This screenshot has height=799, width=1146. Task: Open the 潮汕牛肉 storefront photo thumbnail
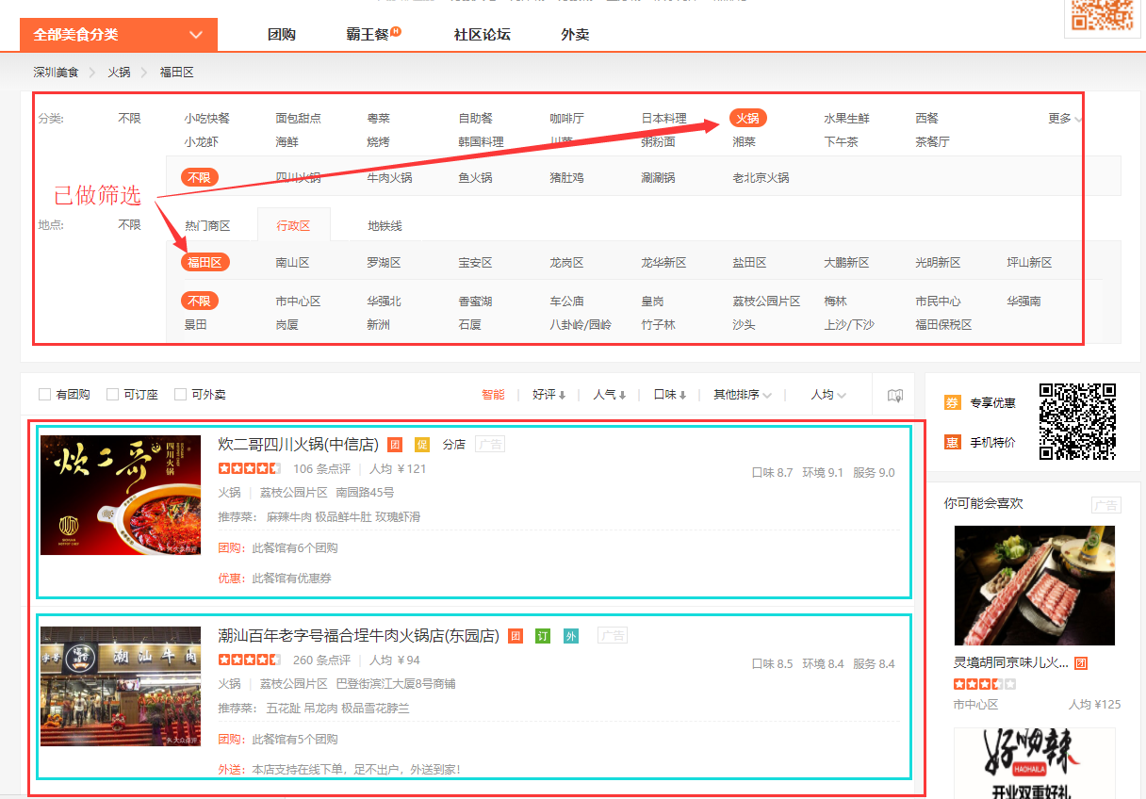(121, 687)
